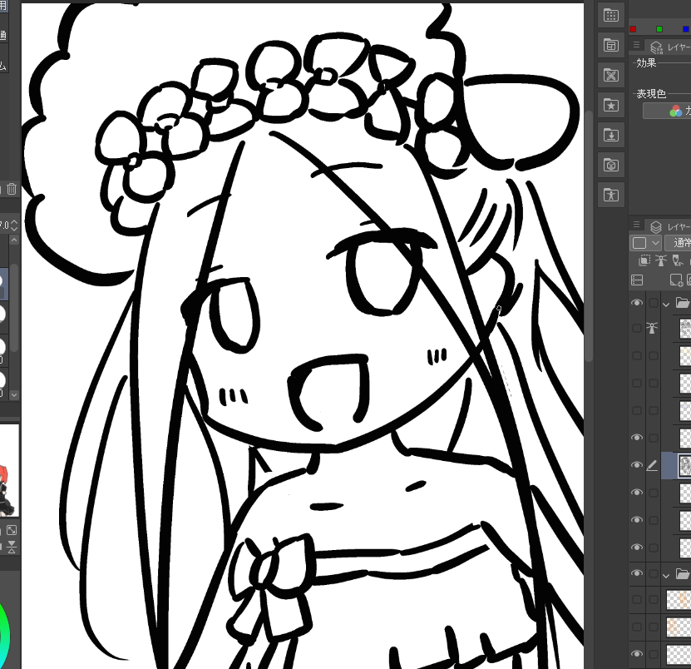This screenshot has width=691, height=669.
Task: Click the trash delete icon in left panel
Action: coord(12,189)
